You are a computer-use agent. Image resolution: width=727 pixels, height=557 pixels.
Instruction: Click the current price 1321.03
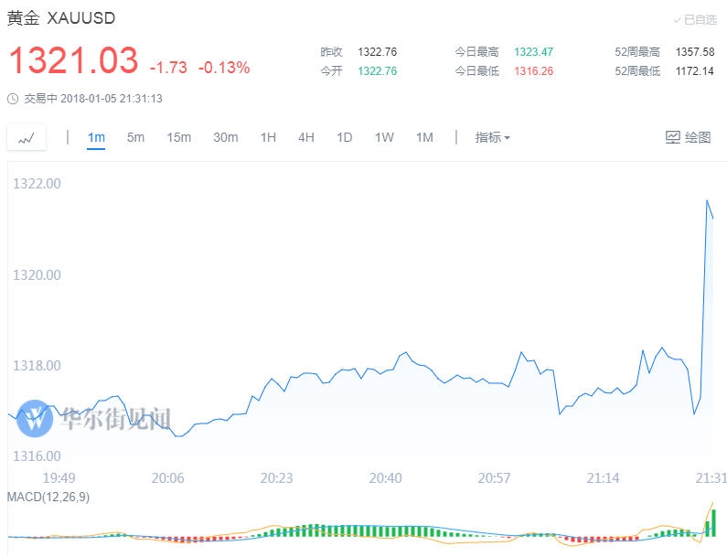pos(73,61)
